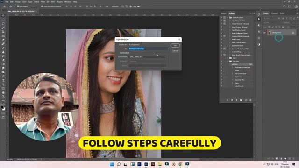
Task: Select the Clone Stamp tool
Action: [3, 52]
